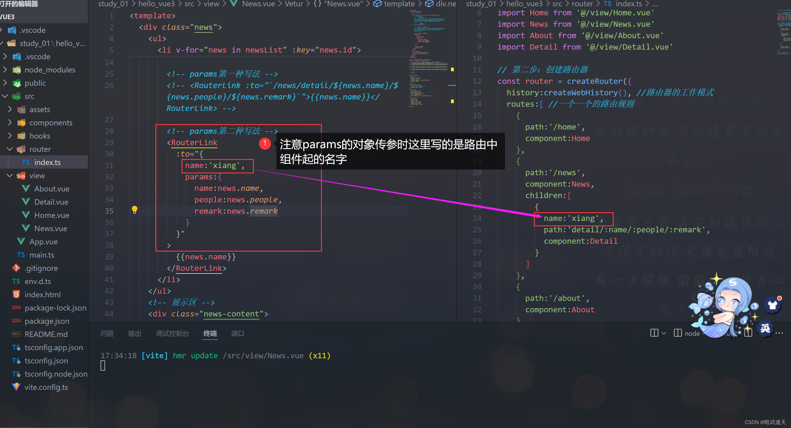Select the study_01\hello_v... workspace folder row
Screen dimensions: 791x428
pos(44,43)
